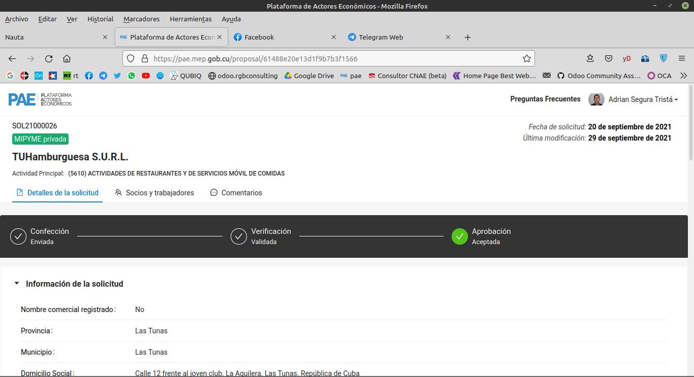
Task: Open the Firefox hamburger application menu
Action: [682, 58]
